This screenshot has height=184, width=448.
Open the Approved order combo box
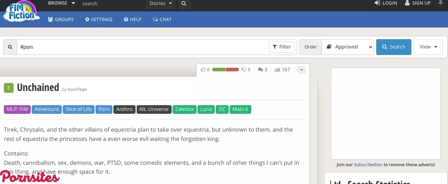click(348, 47)
